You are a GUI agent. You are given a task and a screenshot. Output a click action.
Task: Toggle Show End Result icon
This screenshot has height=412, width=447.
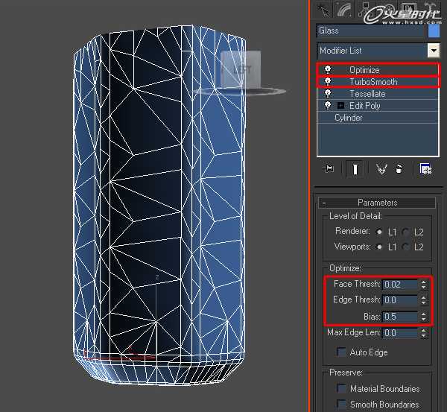tap(355, 169)
